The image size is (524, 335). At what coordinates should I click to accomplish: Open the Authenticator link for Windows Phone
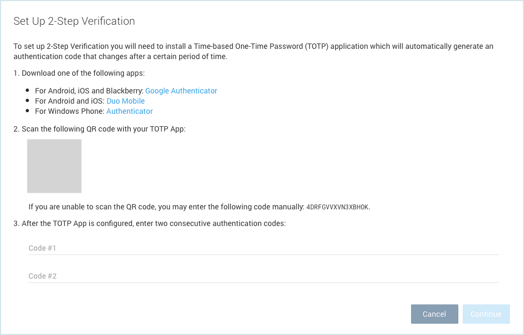pos(129,111)
